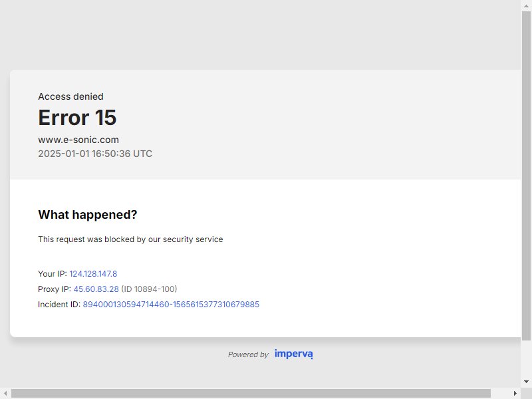Click the Error 15 heading
The width and height of the screenshot is (532, 399).
tap(77, 118)
